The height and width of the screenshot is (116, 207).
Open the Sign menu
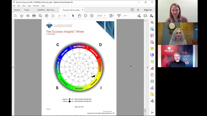coord(29,6)
